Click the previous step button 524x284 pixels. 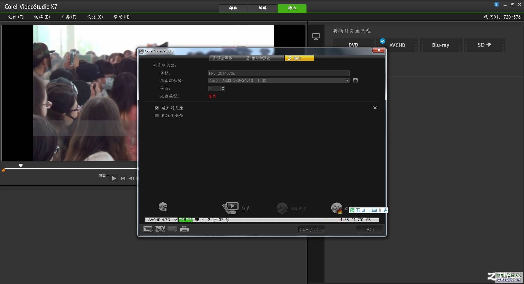pos(311,229)
